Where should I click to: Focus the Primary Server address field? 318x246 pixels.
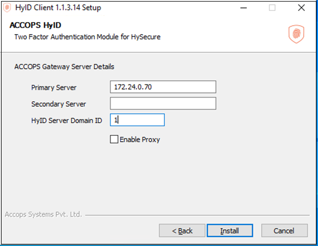(x=163, y=87)
